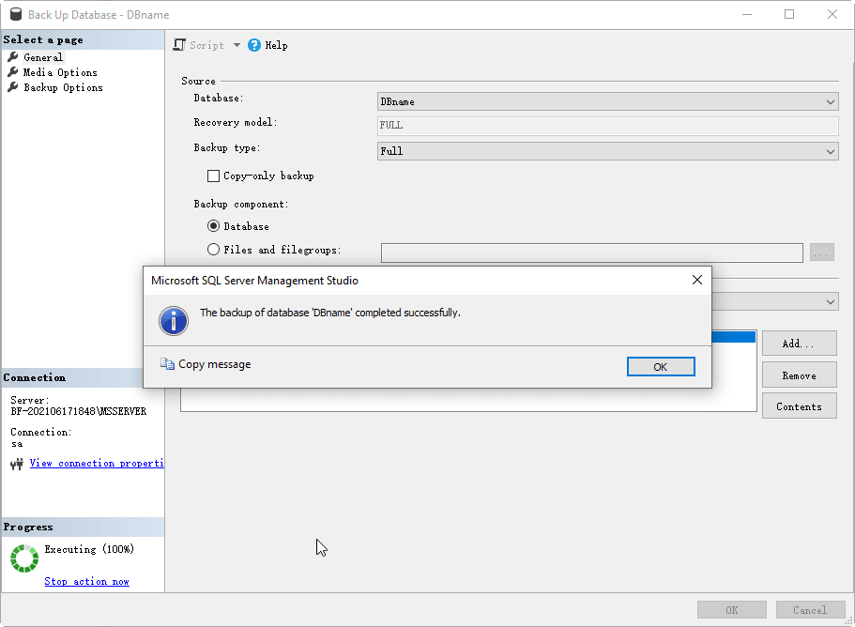Click the green progress spinner icon
Image resolution: width=855 pixels, height=627 pixels.
[24, 558]
